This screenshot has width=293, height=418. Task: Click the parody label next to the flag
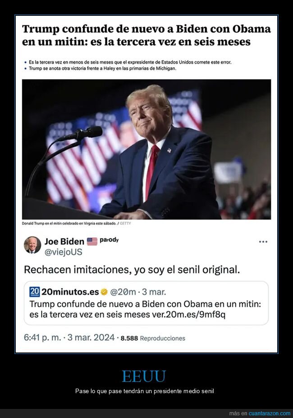click(x=109, y=240)
